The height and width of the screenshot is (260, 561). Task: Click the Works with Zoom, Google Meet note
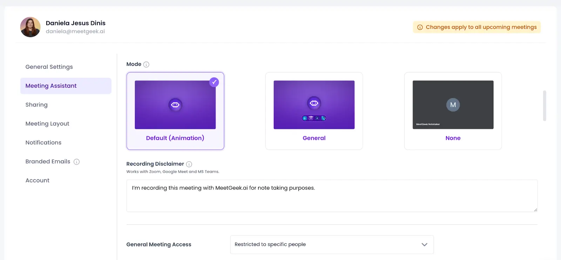point(173,172)
